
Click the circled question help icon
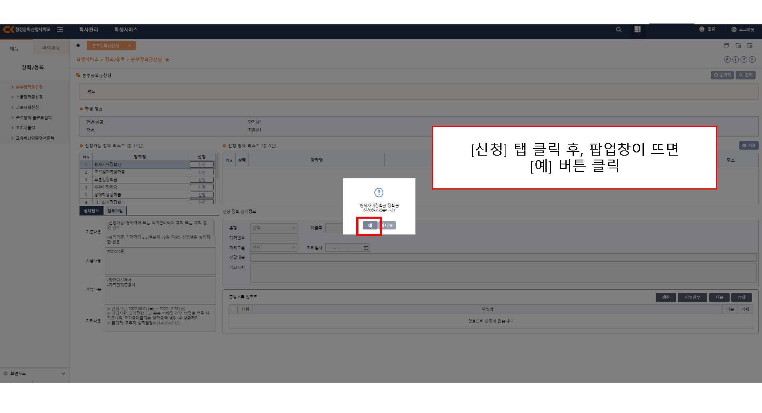coord(744,59)
